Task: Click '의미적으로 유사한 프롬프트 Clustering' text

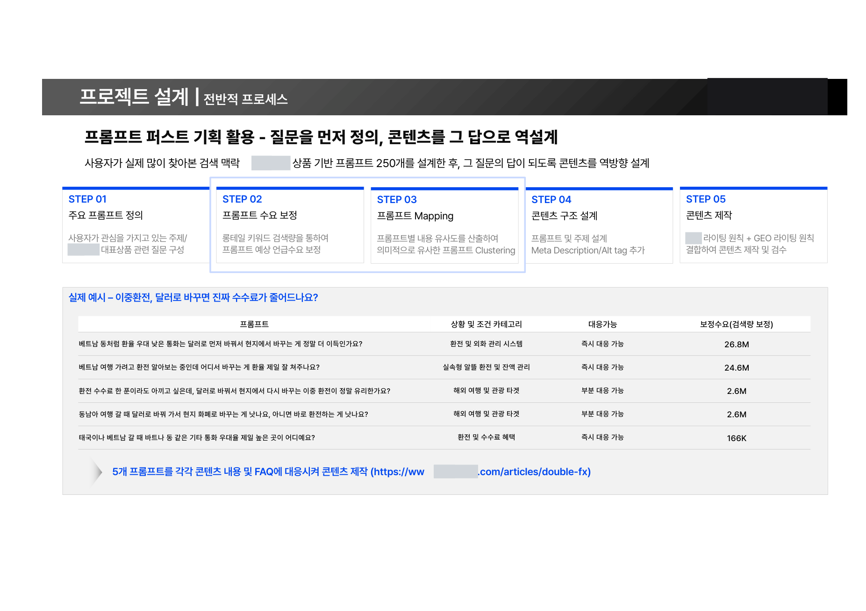Action: (x=446, y=251)
